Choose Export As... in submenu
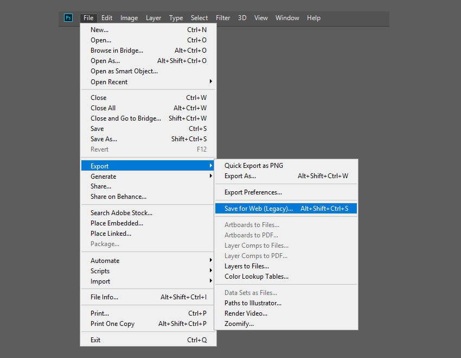 286,176
